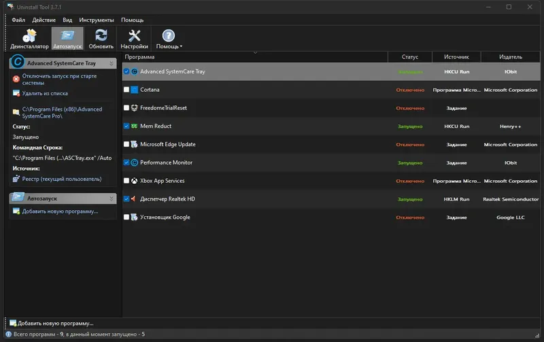Open Advanced SystemCare Pro folder path link
Screen dimensions: 544x342
coord(62,113)
